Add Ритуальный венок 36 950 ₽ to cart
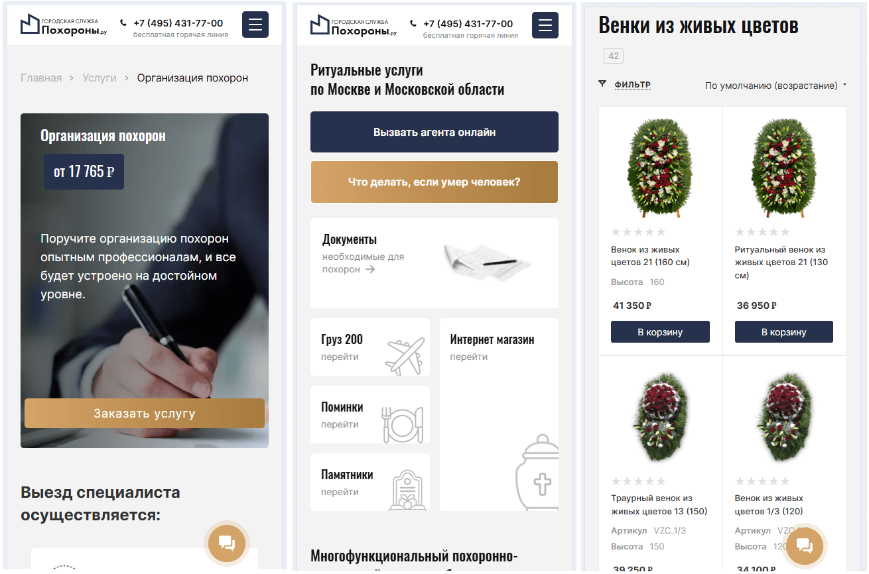Viewport: 869px width, 574px height. [784, 332]
